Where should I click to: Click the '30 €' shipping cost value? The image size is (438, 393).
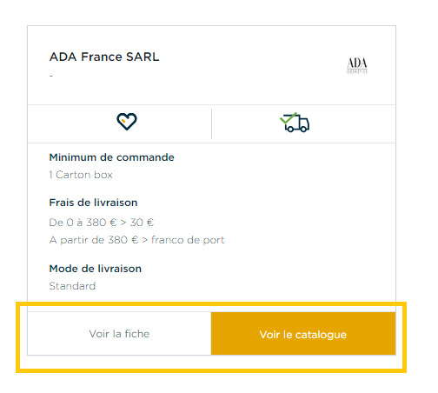[x=142, y=223]
